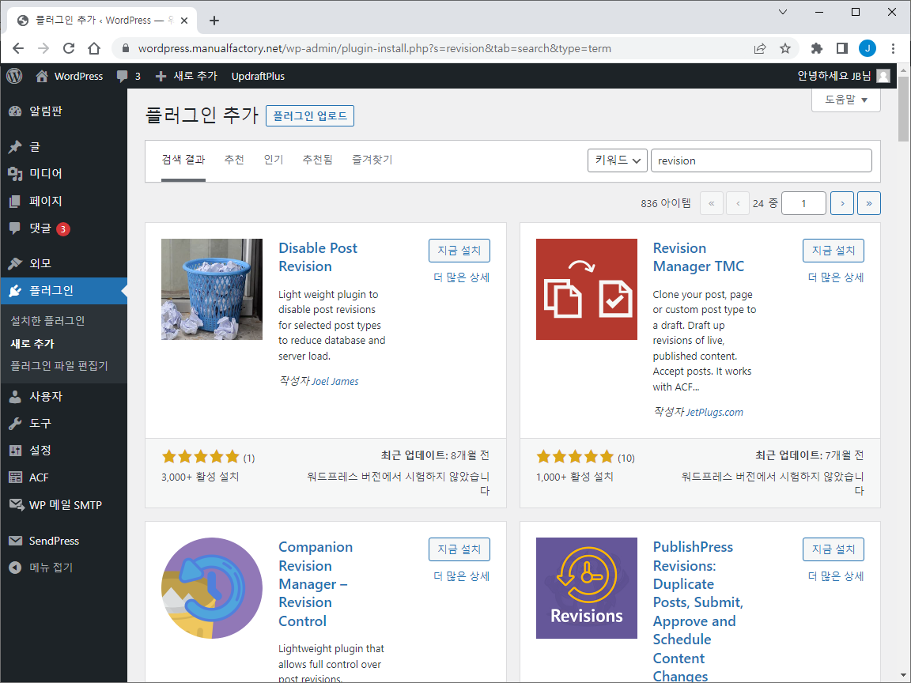This screenshot has width=911, height=683.
Task: Click the Disable Post Revision trash bin thumbnail
Action: [211, 289]
